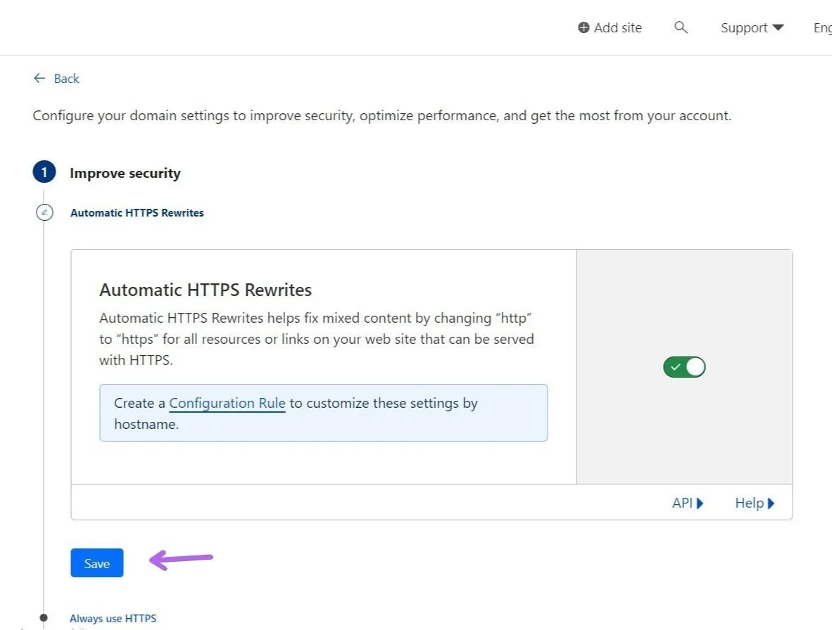
Task: Open the Configuration Rule link
Action: pos(227,403)
